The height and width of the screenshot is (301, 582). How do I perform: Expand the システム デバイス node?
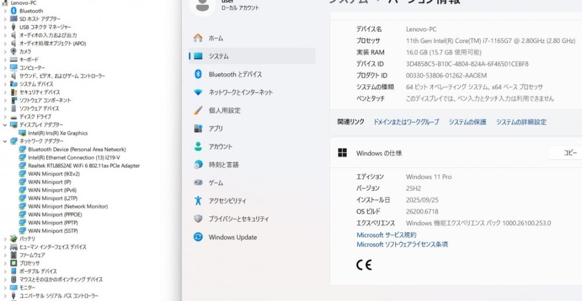[5, 84]
